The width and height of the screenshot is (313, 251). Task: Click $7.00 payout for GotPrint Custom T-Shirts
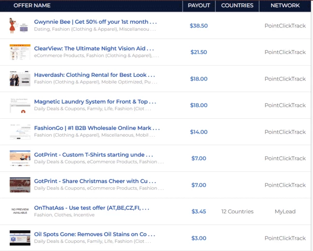[199, 158]
